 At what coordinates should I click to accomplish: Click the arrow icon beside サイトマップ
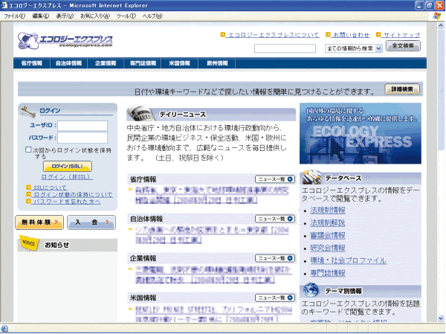click(x=379, y=35)
